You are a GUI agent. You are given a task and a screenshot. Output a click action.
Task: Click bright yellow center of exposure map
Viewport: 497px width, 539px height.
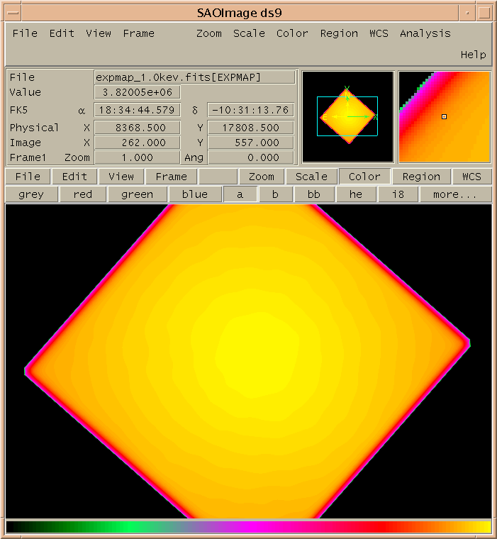coord(258,354)
